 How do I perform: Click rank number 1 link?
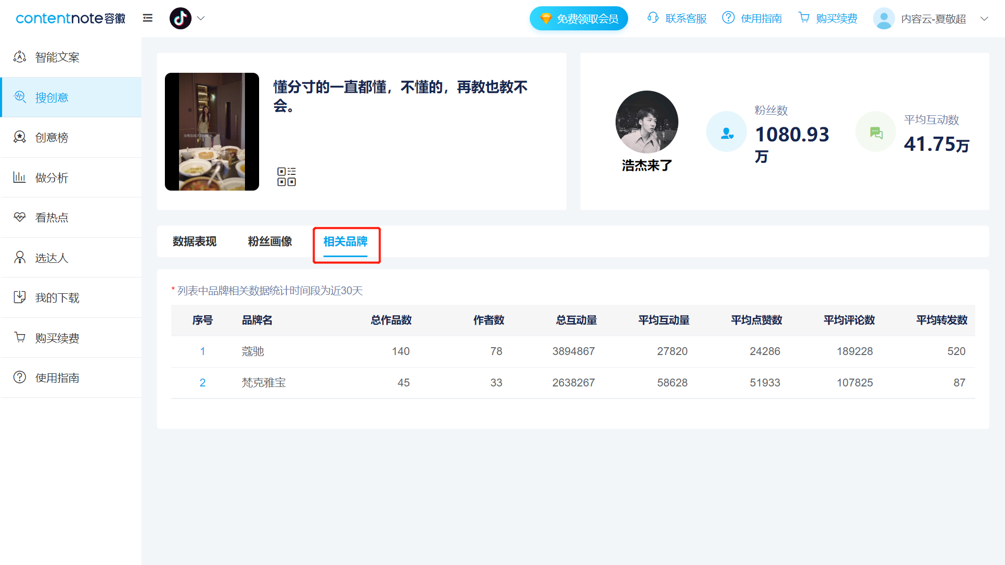pyautogui.click(x=203, y=351)
